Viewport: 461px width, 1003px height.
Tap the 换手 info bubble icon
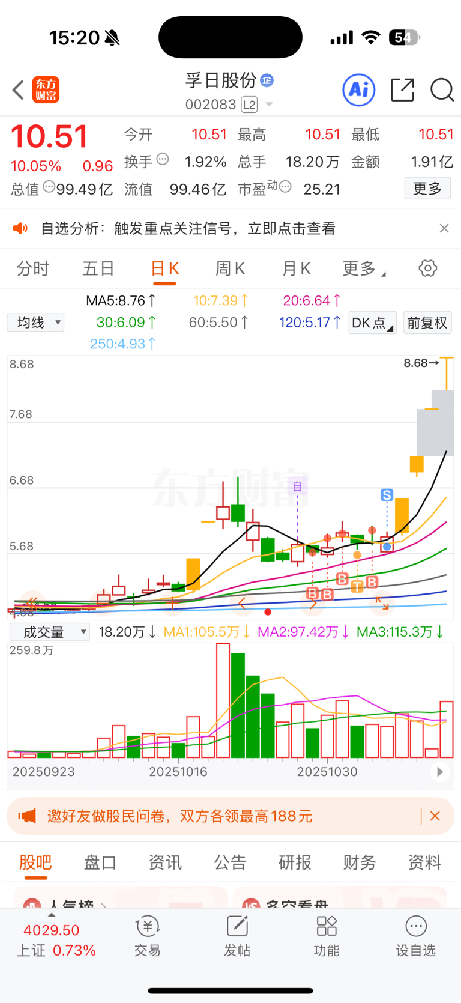(163, 160)
